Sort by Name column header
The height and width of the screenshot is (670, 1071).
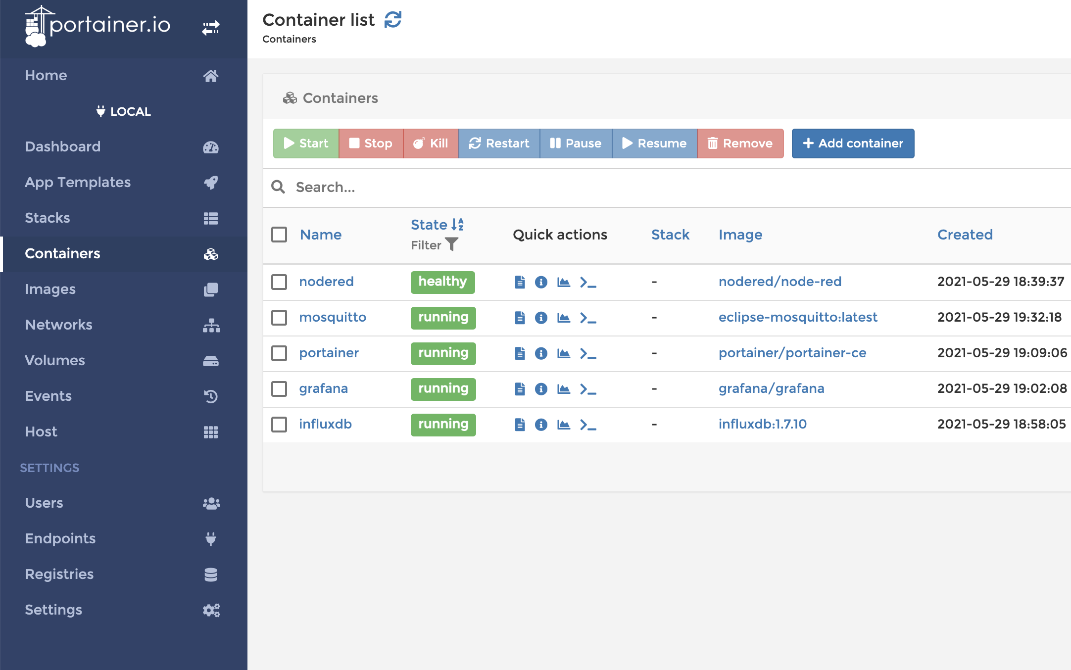click(321, 235)
